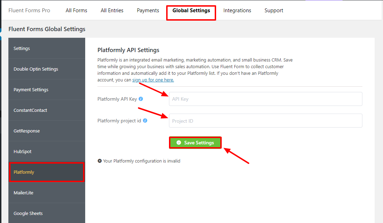This screenshot has width=383, height=223.
Task: Open the All Entries tab
Action: [x=112, y=10]
